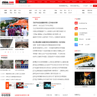The height and width of the screenshot is (97, 97).
Task: Switch to the Arabic language site
Action: [x=88, y=2]
